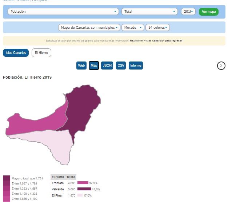Click the Valverde 45,6% bar
The height and width of the screenshot is (202, 228).
[x=84, y=189]
